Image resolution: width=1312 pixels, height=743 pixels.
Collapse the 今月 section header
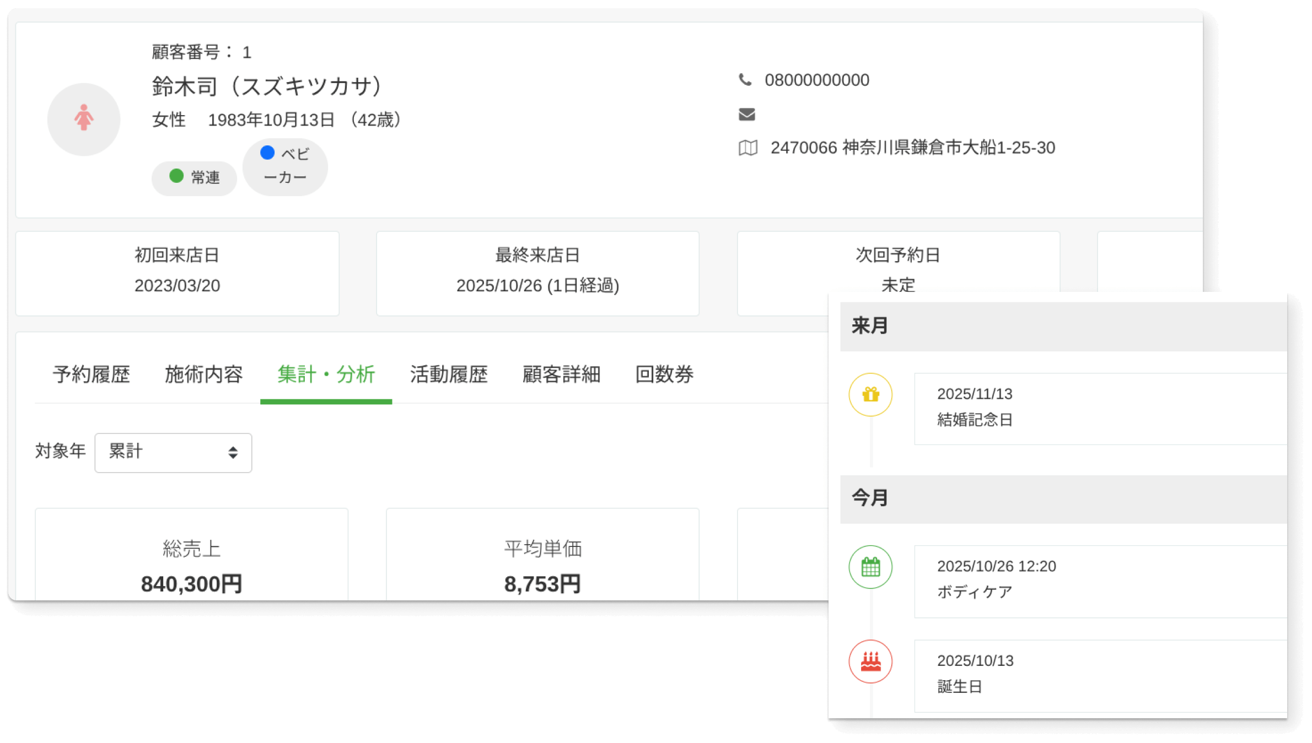coord(871,498)
